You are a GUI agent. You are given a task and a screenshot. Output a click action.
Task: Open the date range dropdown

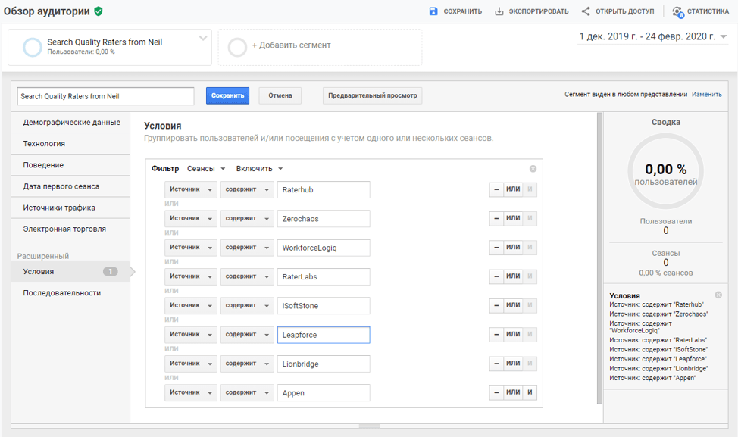[653, 36]
